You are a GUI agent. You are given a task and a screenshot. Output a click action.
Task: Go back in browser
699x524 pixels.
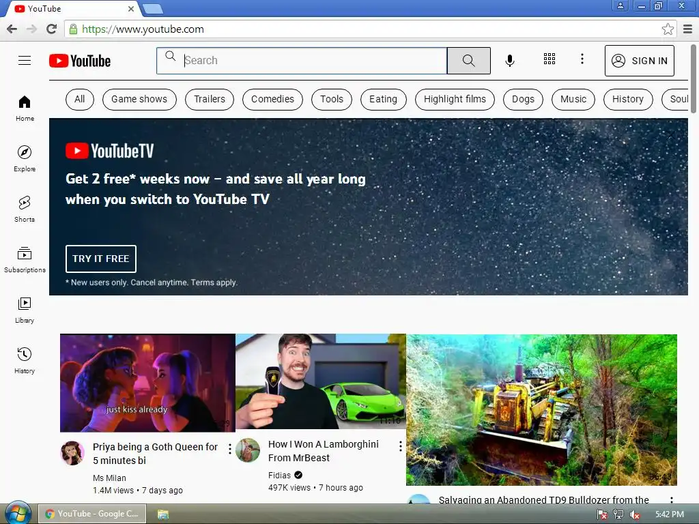(x=12, y=29)
